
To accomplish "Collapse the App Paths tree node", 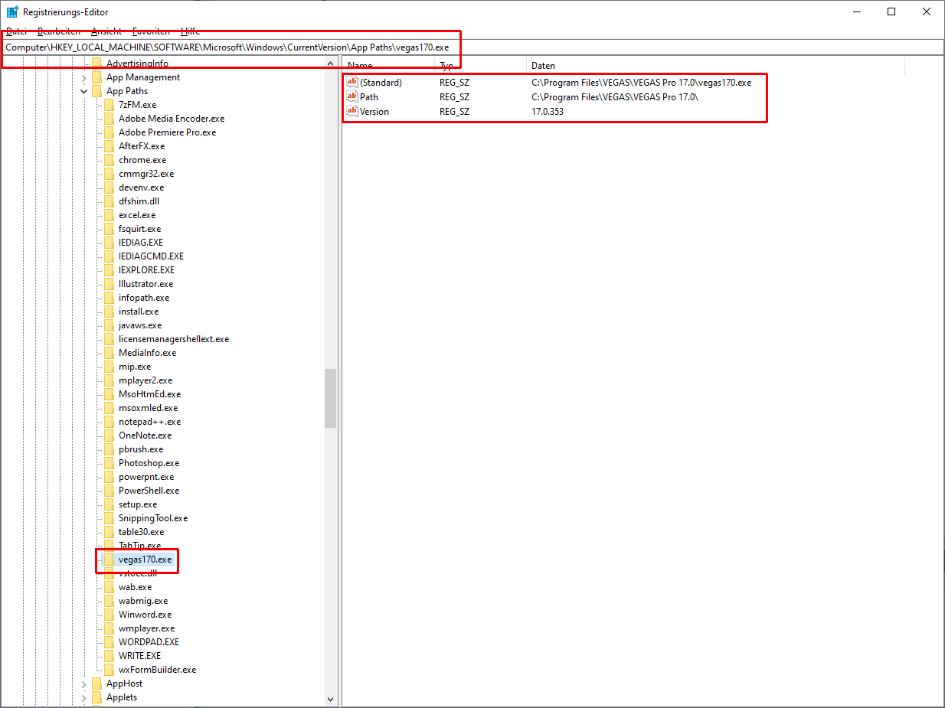I will (84, 91).
